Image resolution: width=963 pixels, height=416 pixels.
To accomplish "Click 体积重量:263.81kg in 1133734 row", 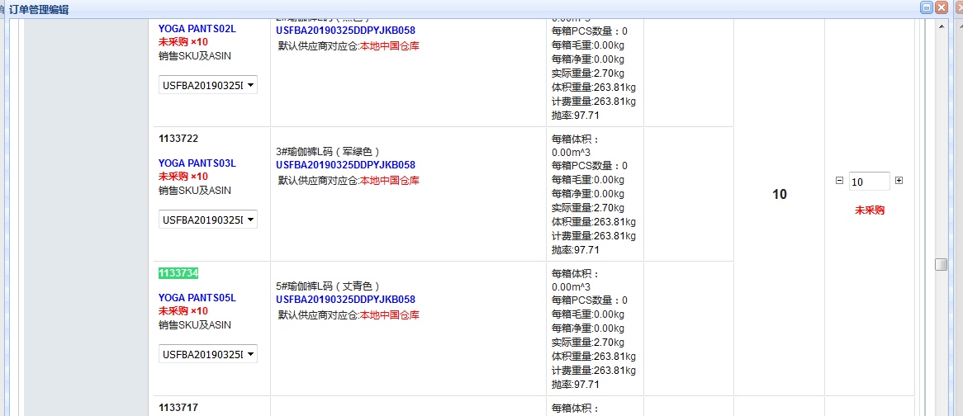I will click(593, 357).
